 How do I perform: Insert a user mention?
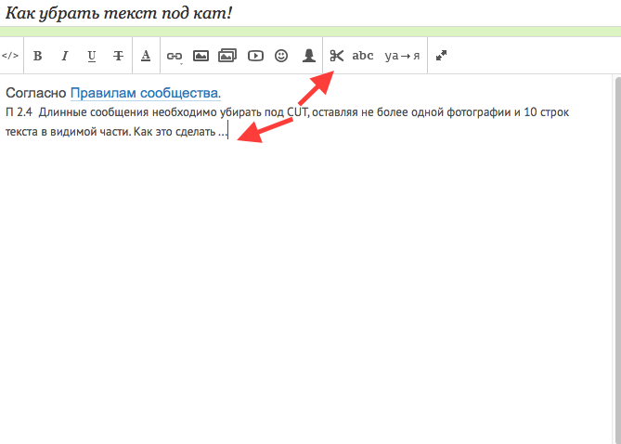point(308,56)
